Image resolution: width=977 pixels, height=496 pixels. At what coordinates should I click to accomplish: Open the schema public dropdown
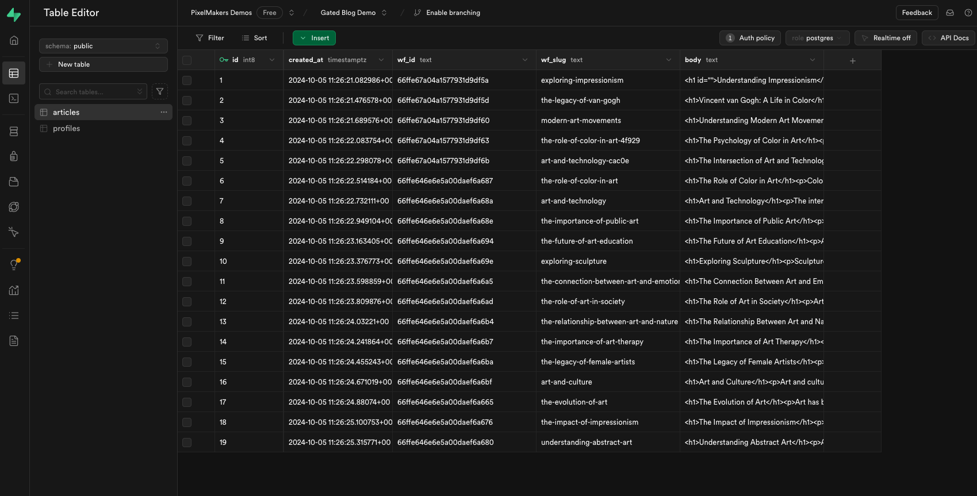(104, 46)
